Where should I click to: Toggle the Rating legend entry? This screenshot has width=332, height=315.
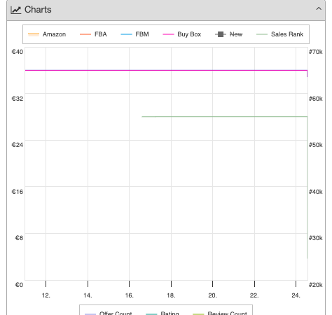[x=162, y=314]
